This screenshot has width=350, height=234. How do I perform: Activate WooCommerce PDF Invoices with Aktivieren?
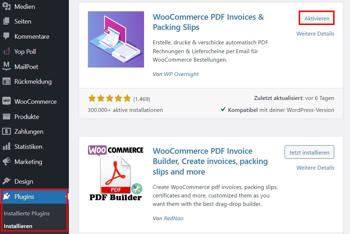pos(317,18)
